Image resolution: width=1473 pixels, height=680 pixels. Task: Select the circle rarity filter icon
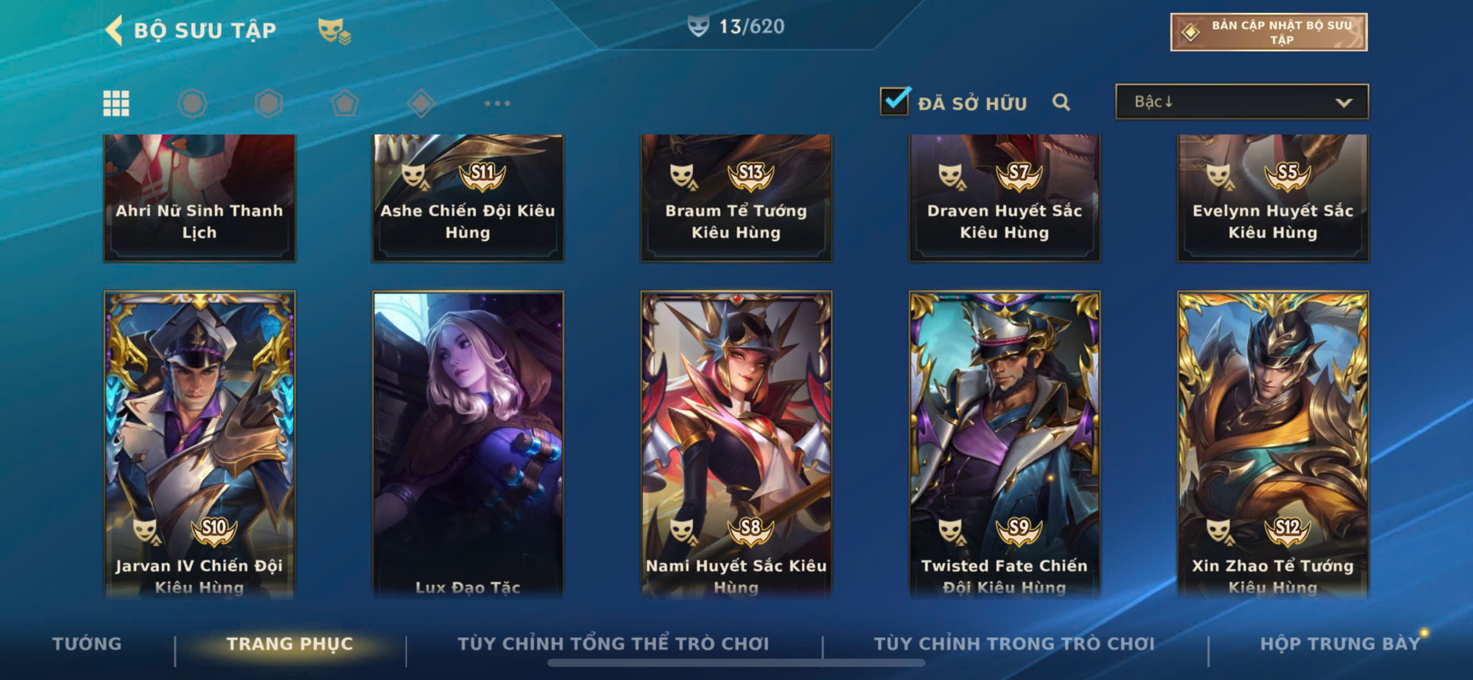coord(192,103)
